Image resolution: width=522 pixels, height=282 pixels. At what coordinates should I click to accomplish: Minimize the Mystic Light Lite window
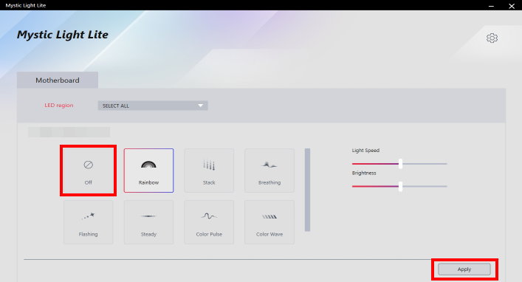tap(491, 6)
